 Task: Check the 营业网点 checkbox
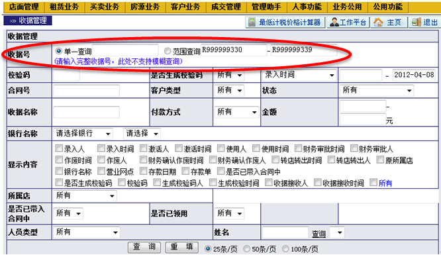101,171
